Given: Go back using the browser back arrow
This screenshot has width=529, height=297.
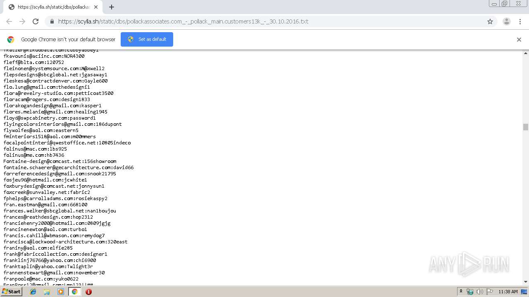Looking at the screenshot, I should pos(9,21).
